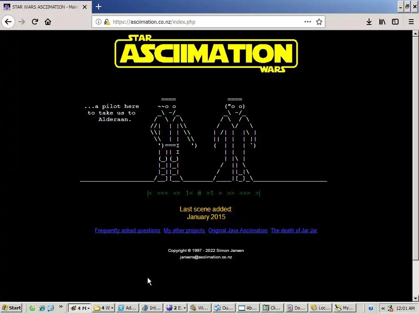Image resolution: width=419 pixels, height=314 pixels.
Task: Open the Frequently asked questions link
Action: 128,231
